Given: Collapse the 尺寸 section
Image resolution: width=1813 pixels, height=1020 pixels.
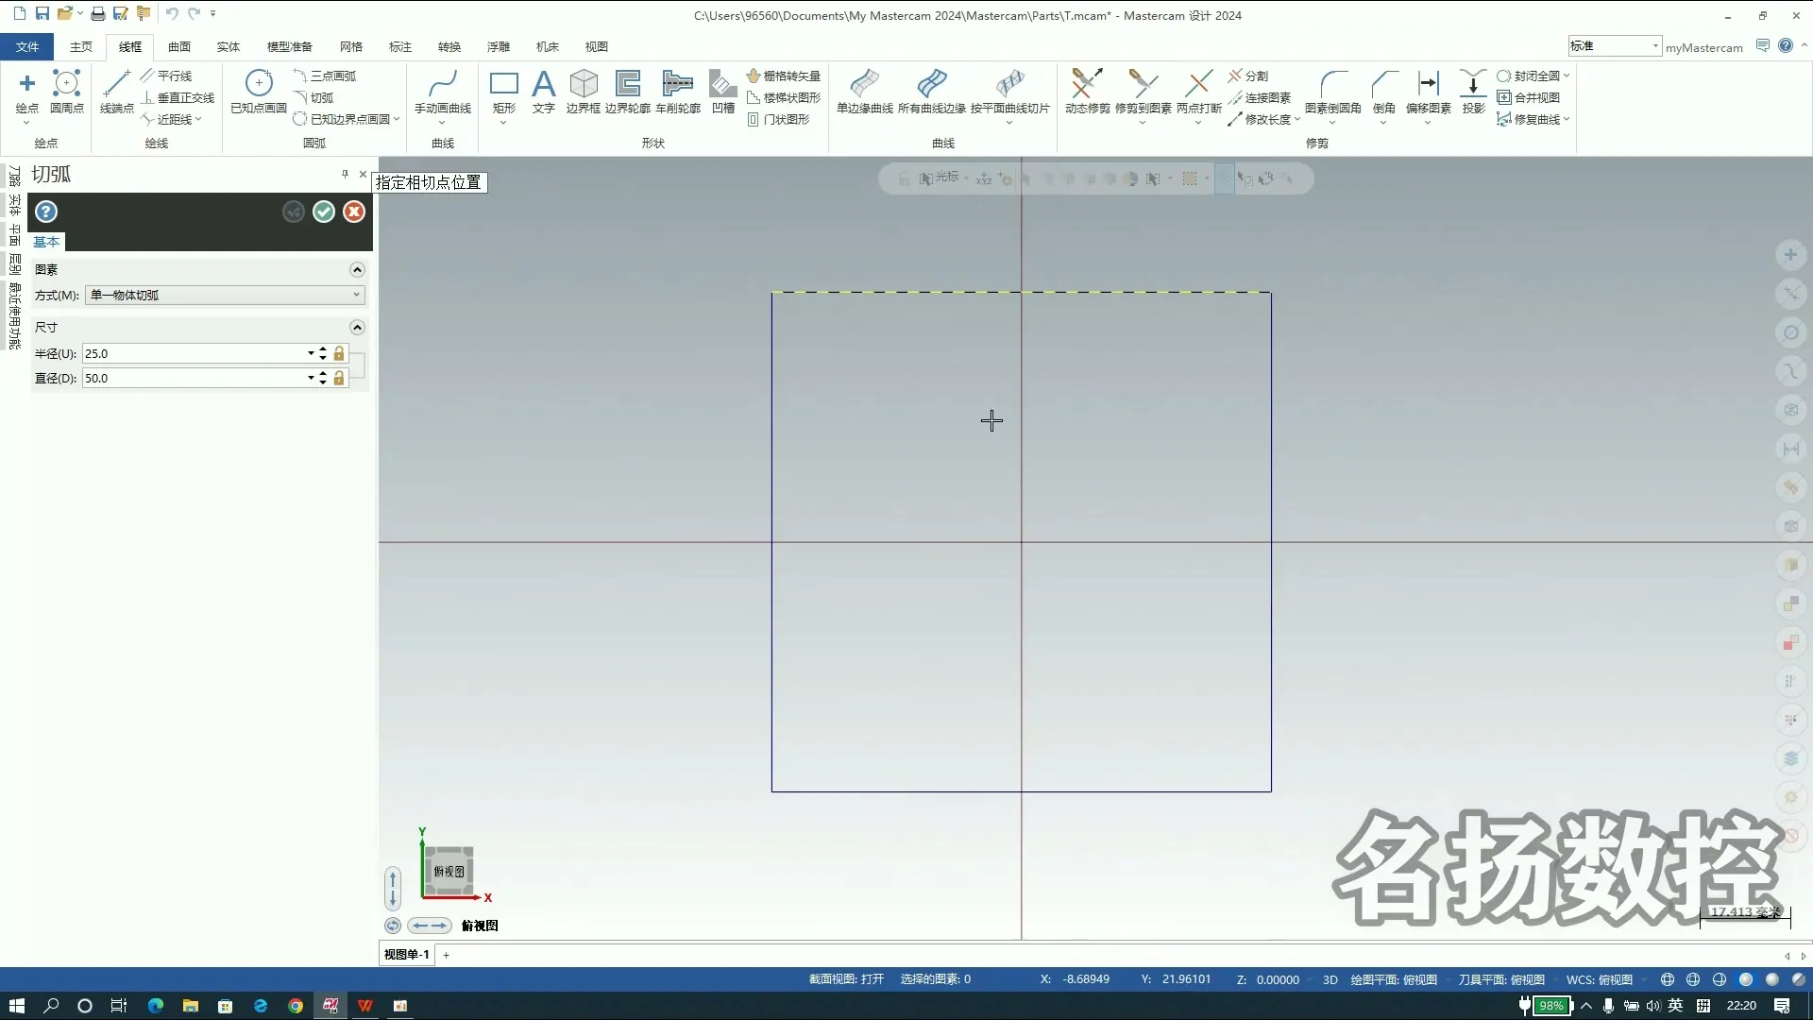Looking at the screenshot, I should [x=357, y=327].
